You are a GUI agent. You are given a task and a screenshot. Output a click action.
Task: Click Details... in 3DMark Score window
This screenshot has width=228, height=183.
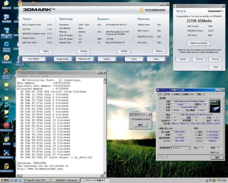[x=183, y=59]
